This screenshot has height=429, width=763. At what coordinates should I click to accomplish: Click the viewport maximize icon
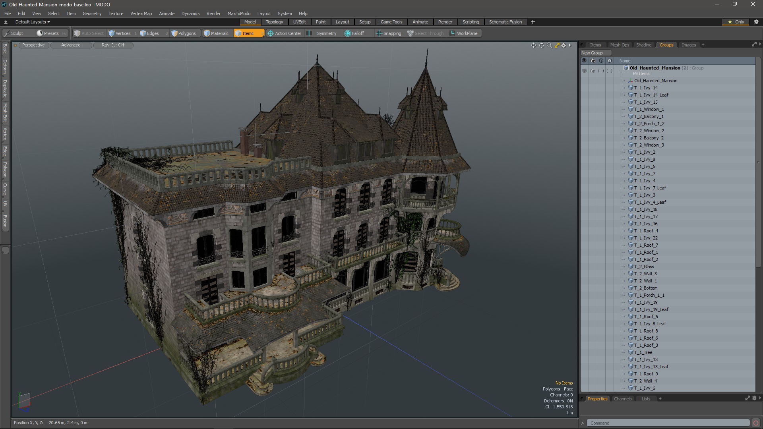pyautogui.click(x=557, y=45)
